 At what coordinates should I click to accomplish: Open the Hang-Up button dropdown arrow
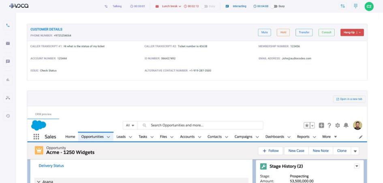coord(360,32)
